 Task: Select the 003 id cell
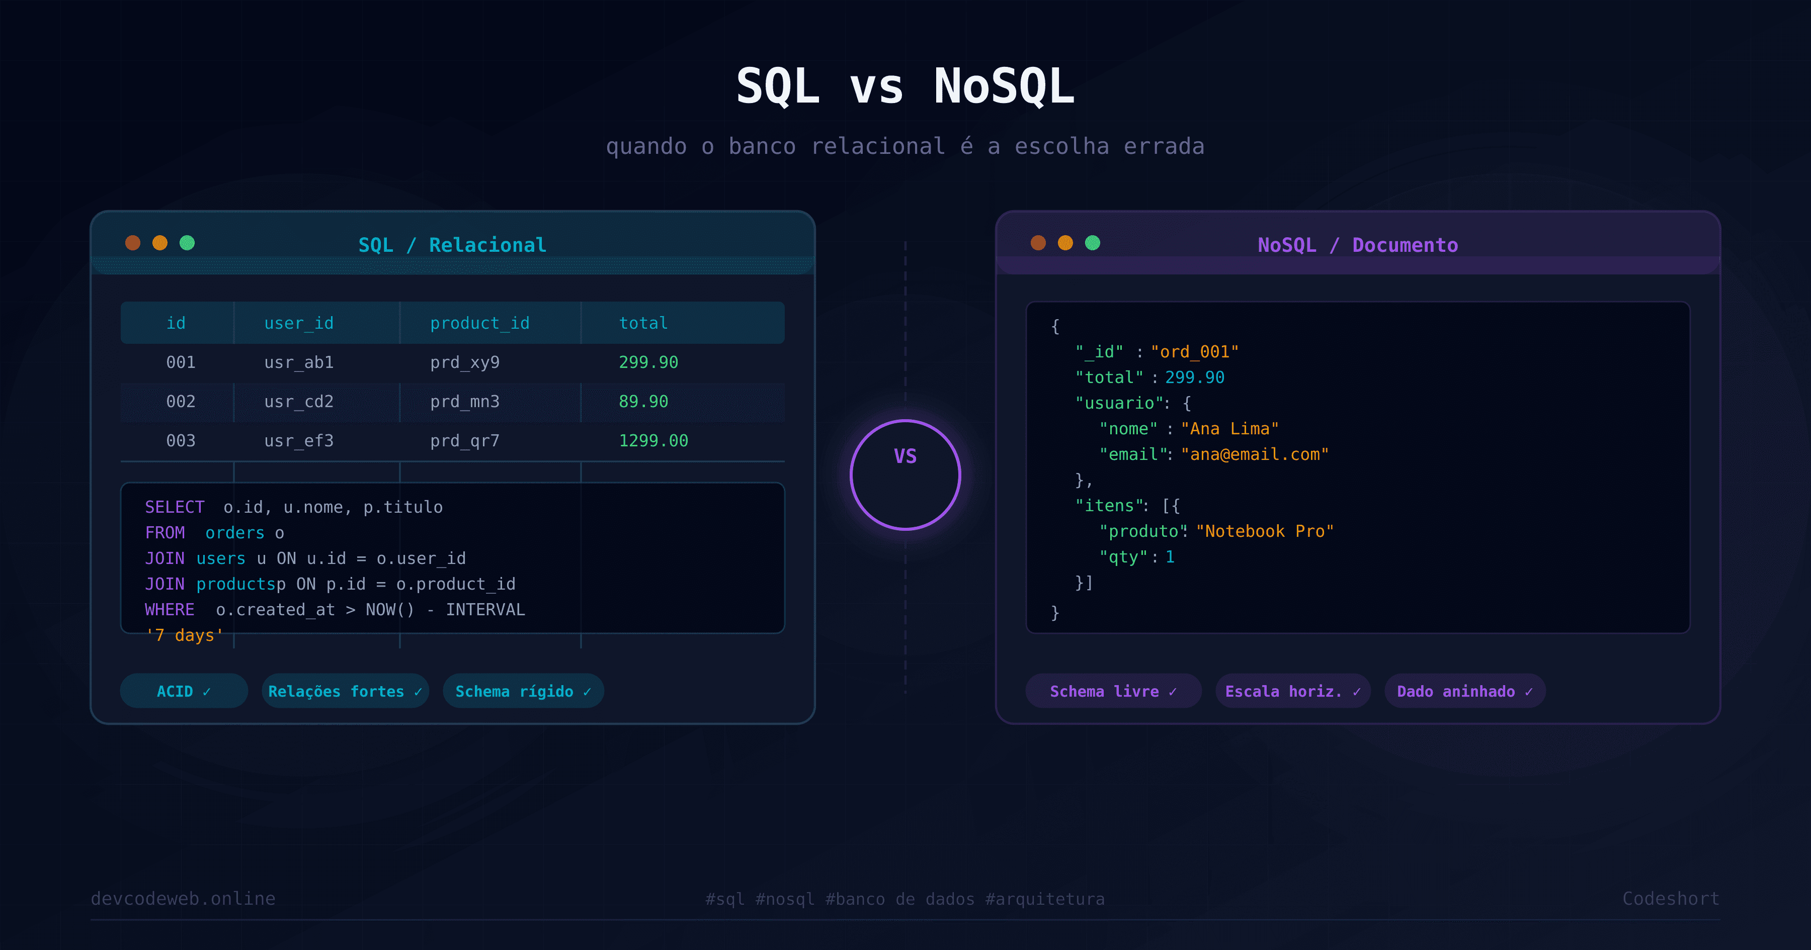[181, 441]
